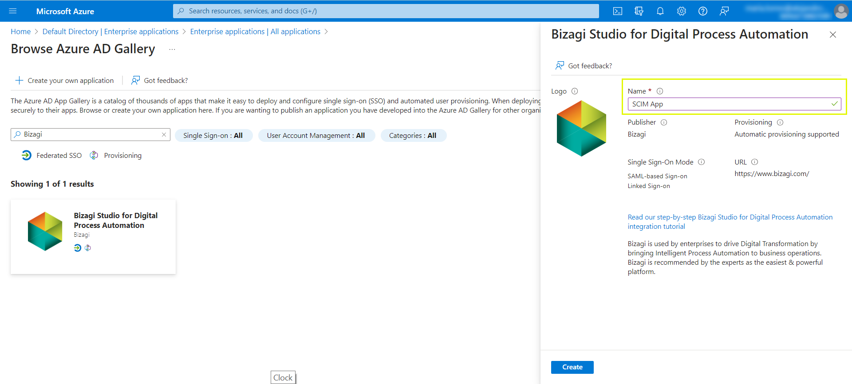
Task: Open the Single Sign-on filter
Action: (x=213, y=136)
